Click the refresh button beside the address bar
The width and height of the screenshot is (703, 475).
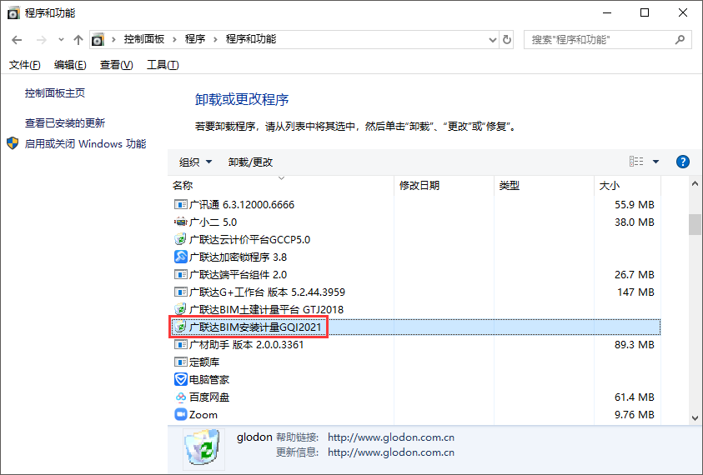(x=507, y=39)
